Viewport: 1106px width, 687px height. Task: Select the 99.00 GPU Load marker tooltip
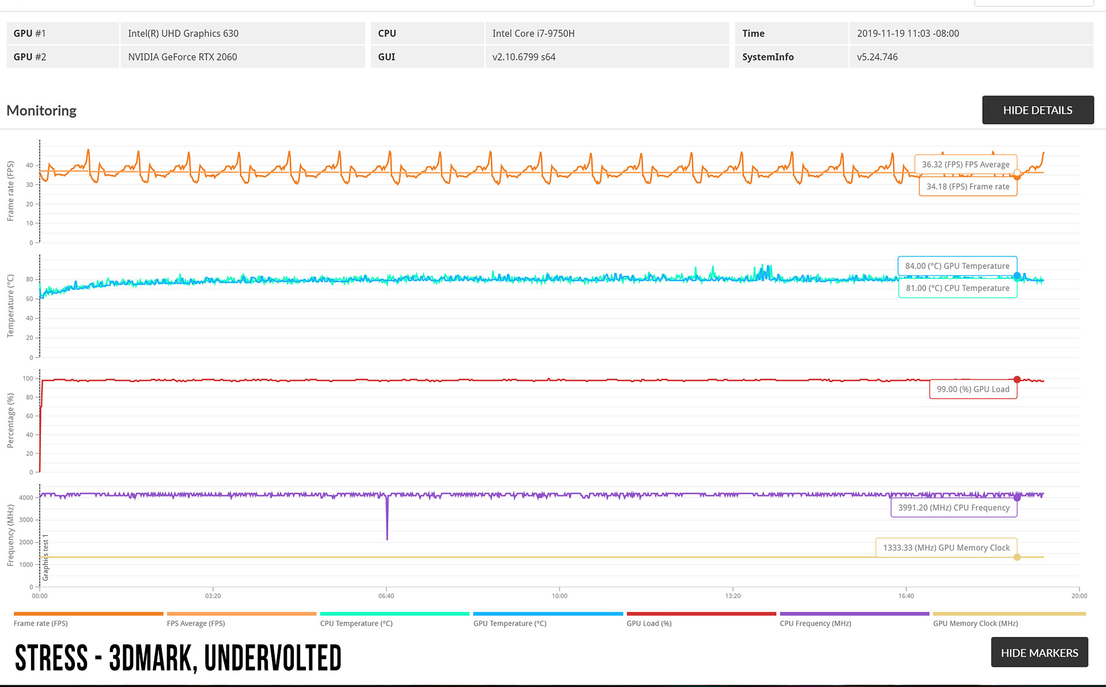click(x=973, y=389)
